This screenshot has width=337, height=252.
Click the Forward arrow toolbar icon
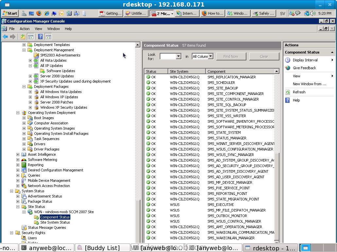(x=13, y=37)
